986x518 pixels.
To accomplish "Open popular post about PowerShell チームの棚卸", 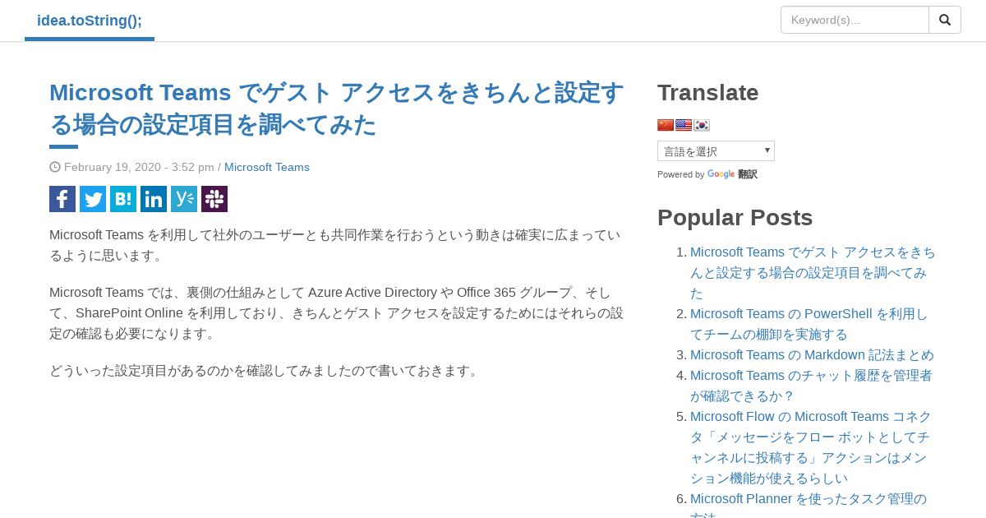I will (809, 324).
